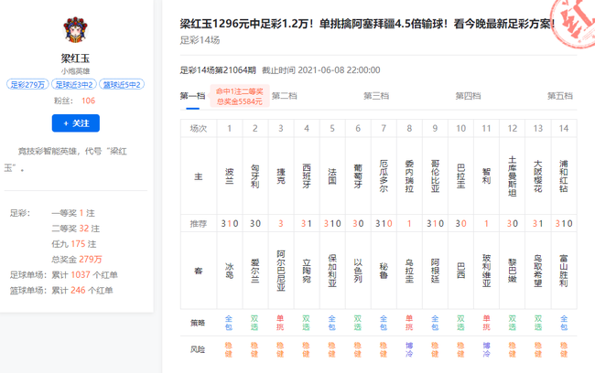The image size is (595, 373).
Task: Click home team 智利 in match 11
Action: (486, 176)
